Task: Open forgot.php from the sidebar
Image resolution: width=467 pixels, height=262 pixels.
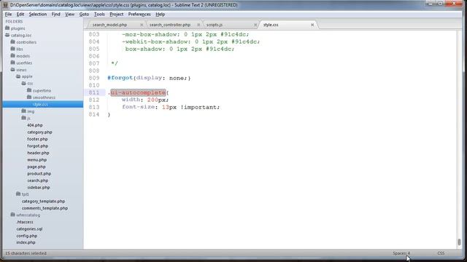Action: tap(37, 146)
